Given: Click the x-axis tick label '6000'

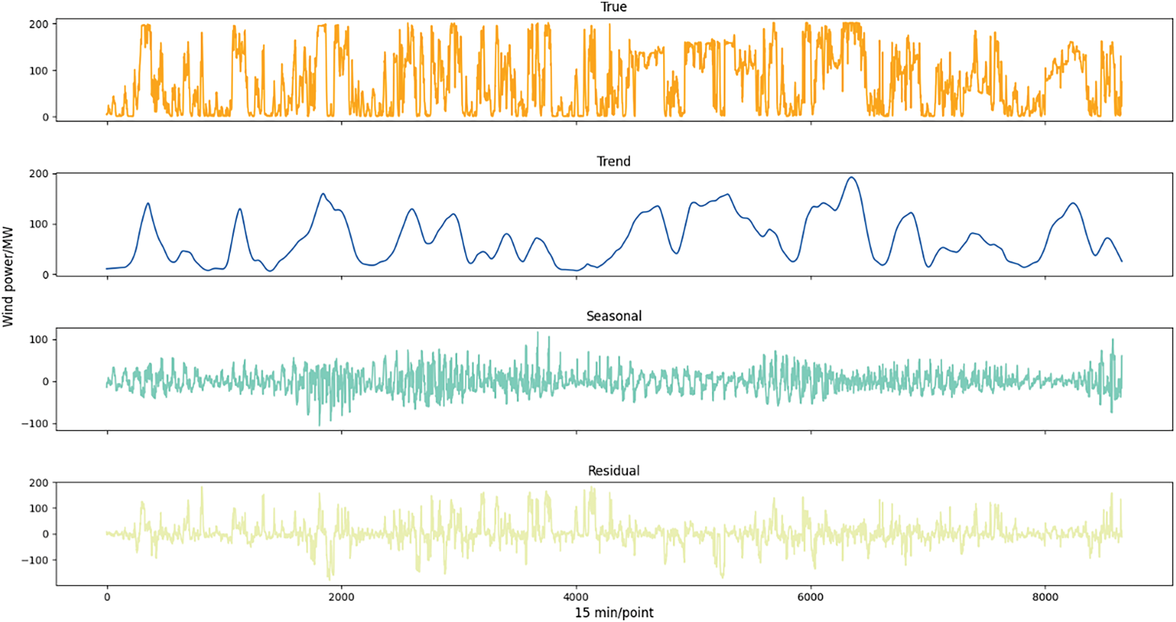Looking at the screenshot, I should (x=810, y=597).
